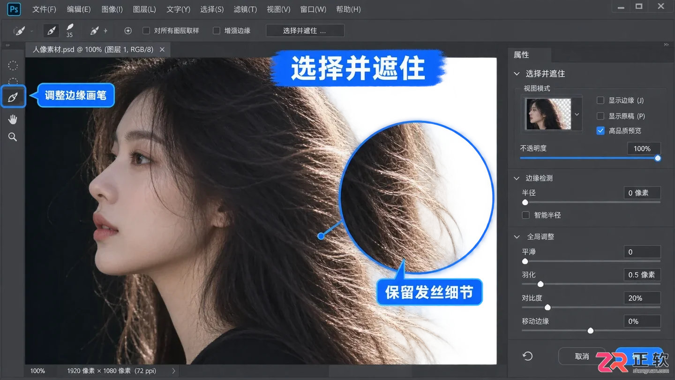Click the brush-with-plus add mode icon
Viewport: 675px width, 380px height.
coord(98,31)
